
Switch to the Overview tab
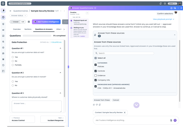coord(17,29)
